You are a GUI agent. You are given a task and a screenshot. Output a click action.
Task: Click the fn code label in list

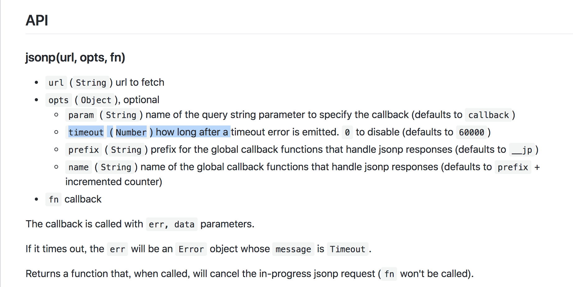click(x=53, y=199)
